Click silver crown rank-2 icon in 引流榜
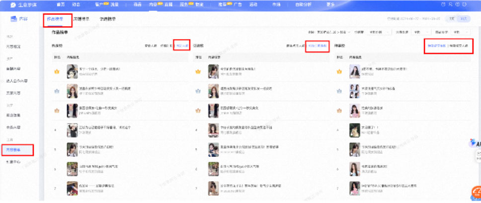 point(198,91)
